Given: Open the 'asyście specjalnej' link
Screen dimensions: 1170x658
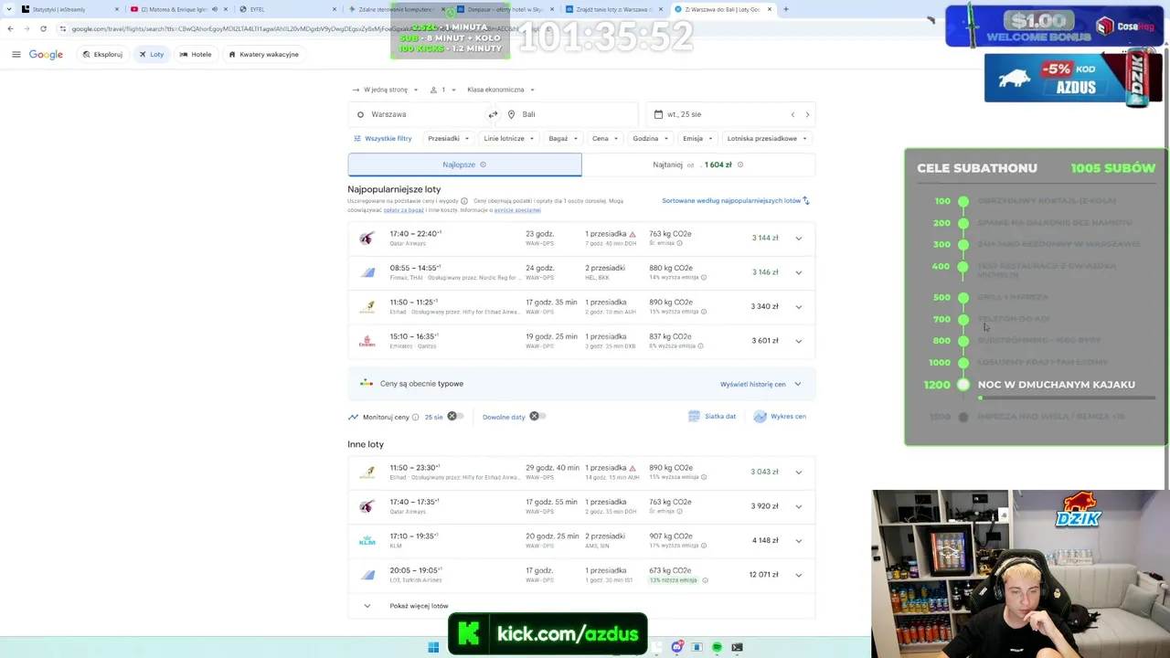Looking at the screenshot, I should coord(517,210).
